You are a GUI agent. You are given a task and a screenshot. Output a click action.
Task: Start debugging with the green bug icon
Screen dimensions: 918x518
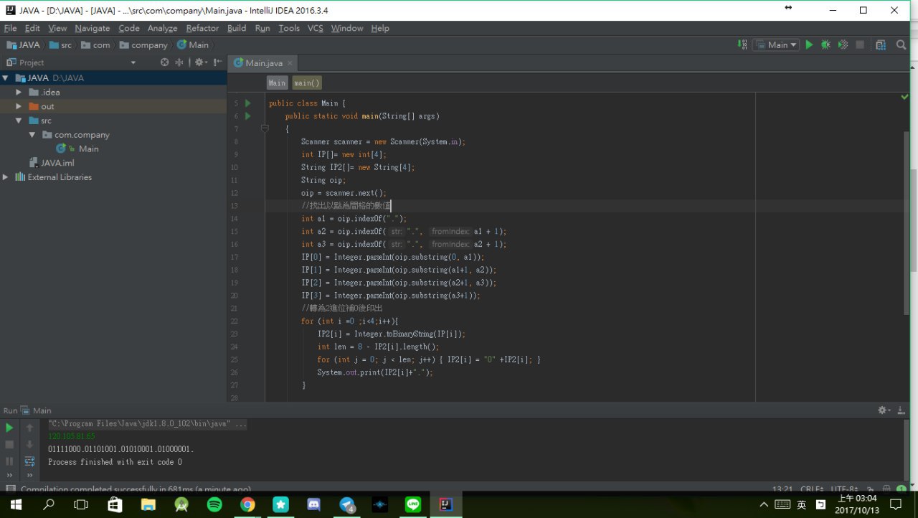pyautogui.click(x=825, y=44)
